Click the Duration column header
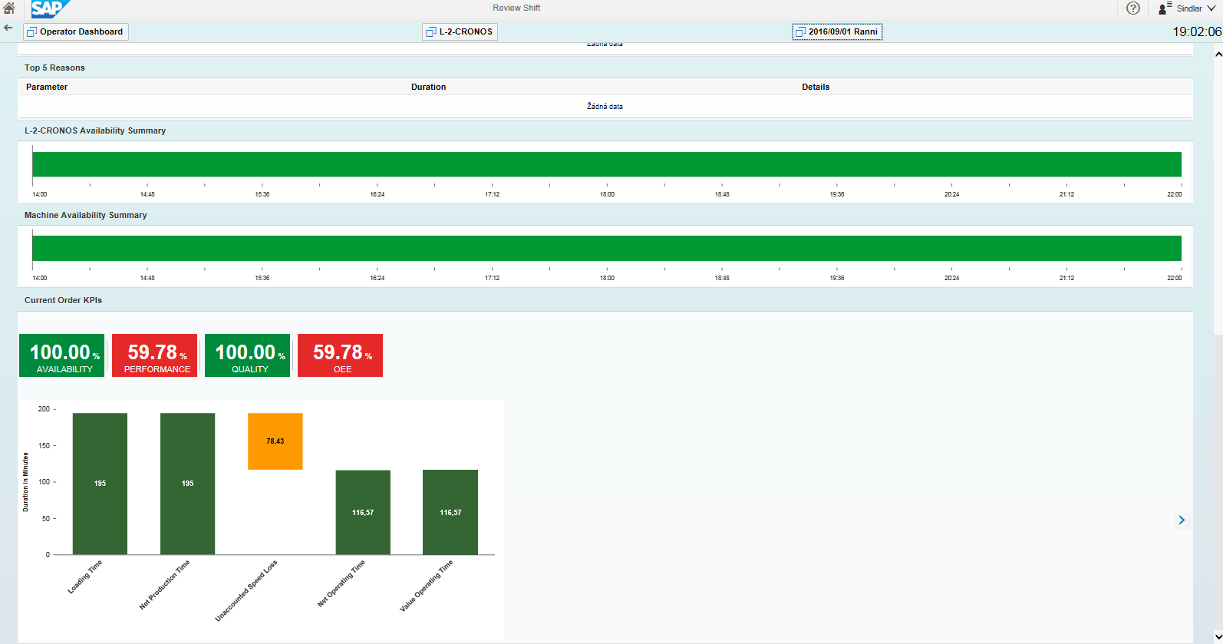Screen dimensions: 1223x644 pyautogui.click(x=428, y=87)
